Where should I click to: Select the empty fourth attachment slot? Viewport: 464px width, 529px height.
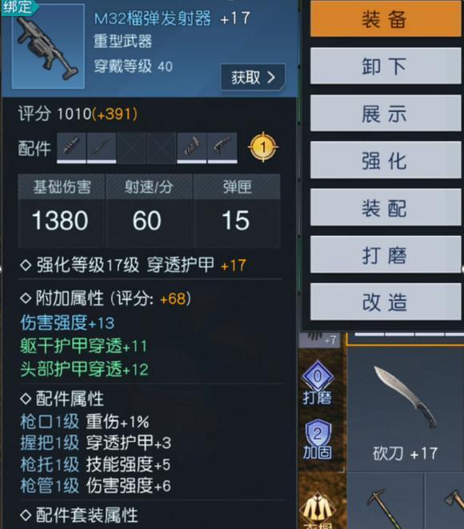pyautogui.click(x=162, y=148)
